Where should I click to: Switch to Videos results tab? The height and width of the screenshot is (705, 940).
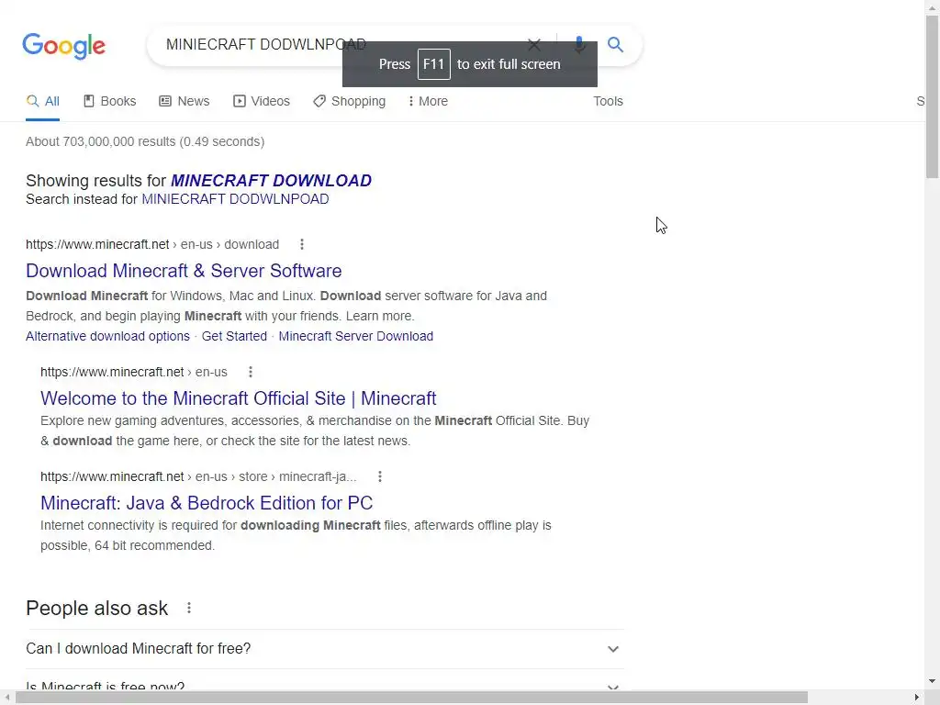[262, 101]
